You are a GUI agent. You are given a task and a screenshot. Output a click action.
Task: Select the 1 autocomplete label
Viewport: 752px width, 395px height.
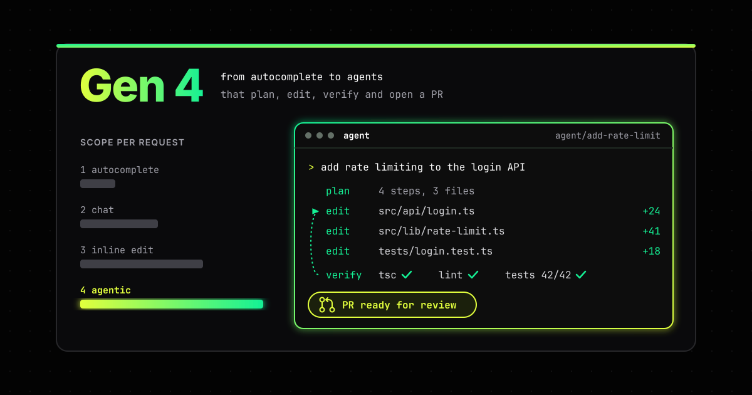pyautogui.click(x=120, y=170)
